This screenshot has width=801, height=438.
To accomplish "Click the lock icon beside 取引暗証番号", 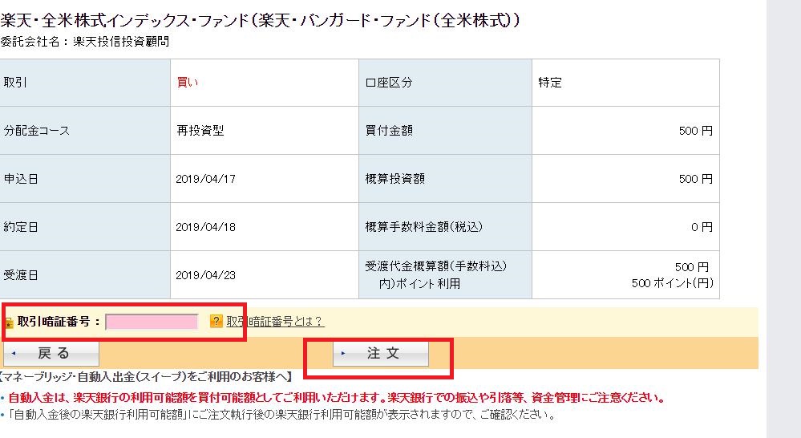I will pyautogui.click(x=8, y=323).
